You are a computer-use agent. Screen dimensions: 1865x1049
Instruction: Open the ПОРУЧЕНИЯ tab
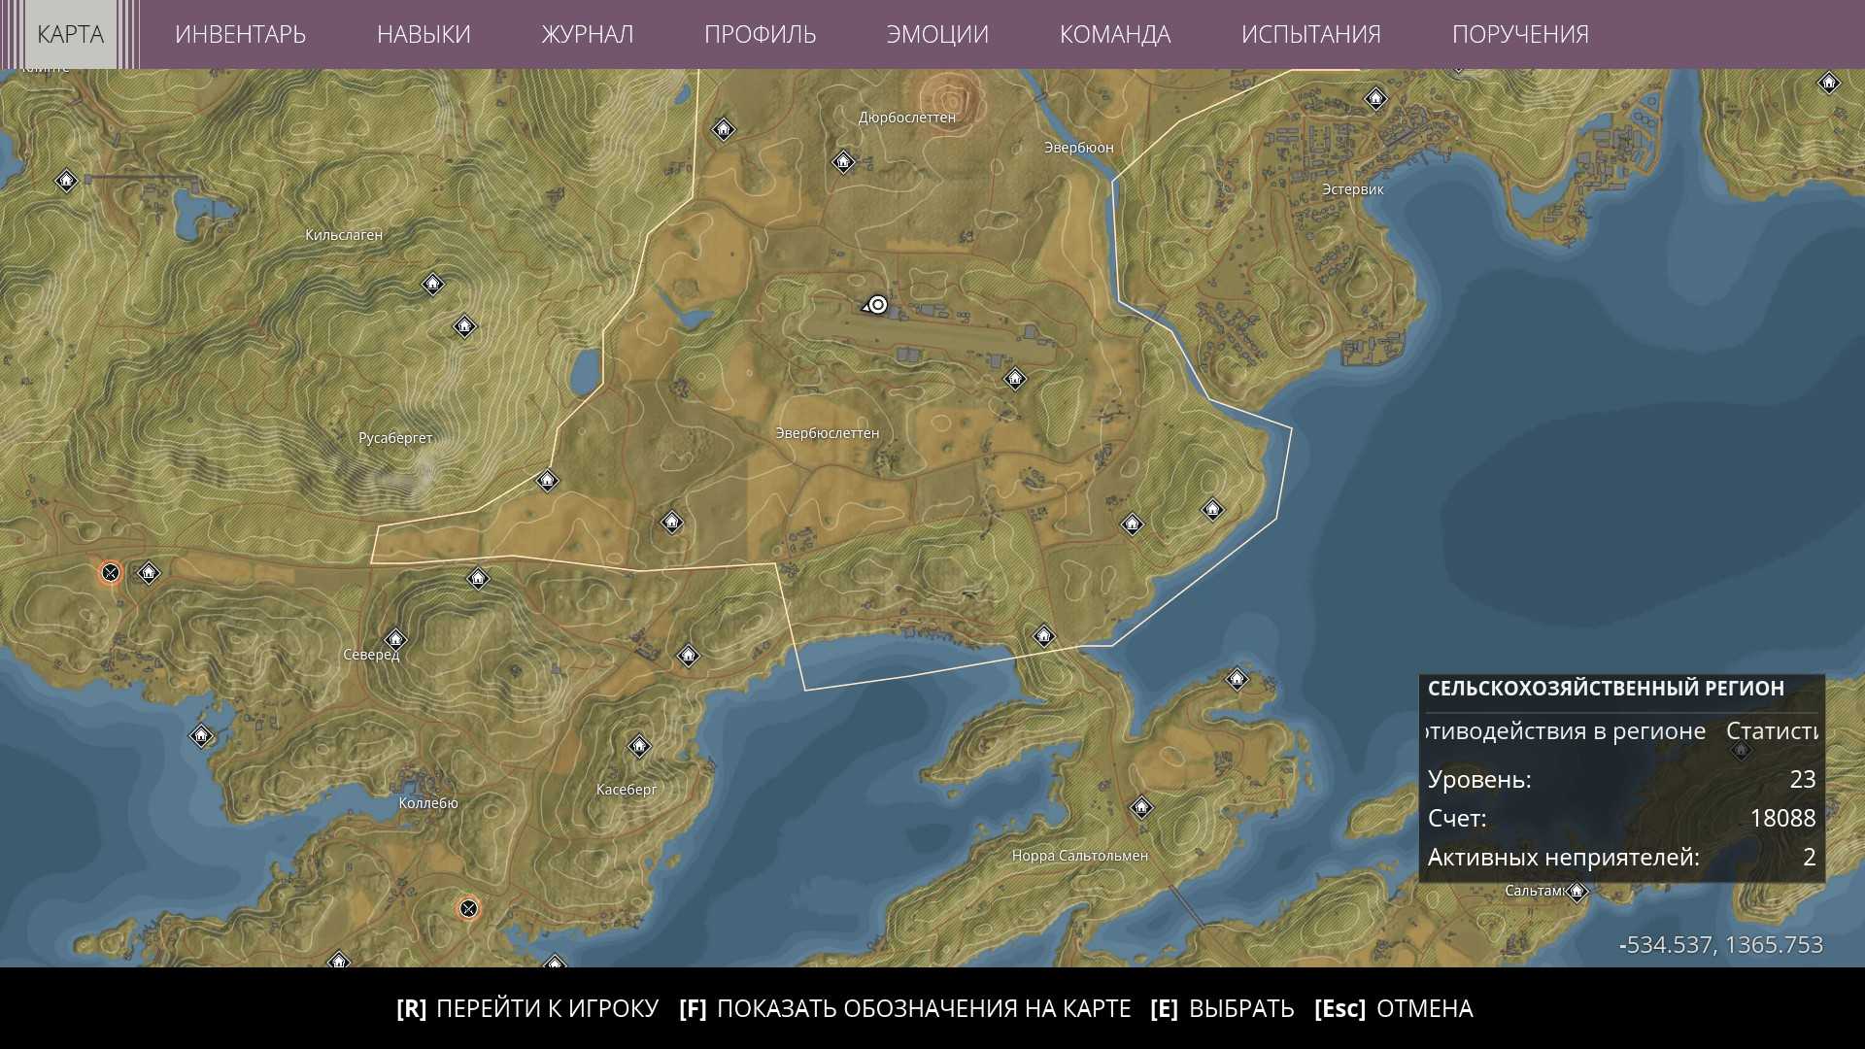click(1519, 34)
